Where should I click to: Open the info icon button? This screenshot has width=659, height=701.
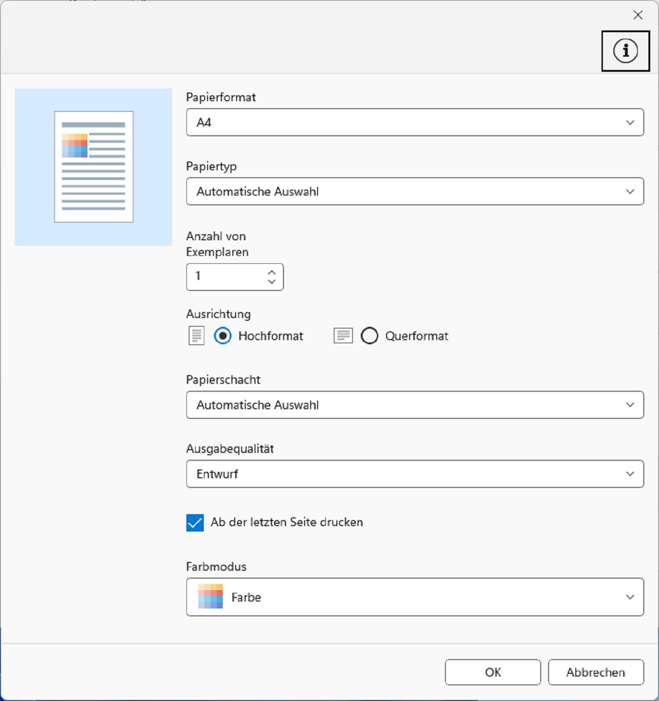point(625,51)
